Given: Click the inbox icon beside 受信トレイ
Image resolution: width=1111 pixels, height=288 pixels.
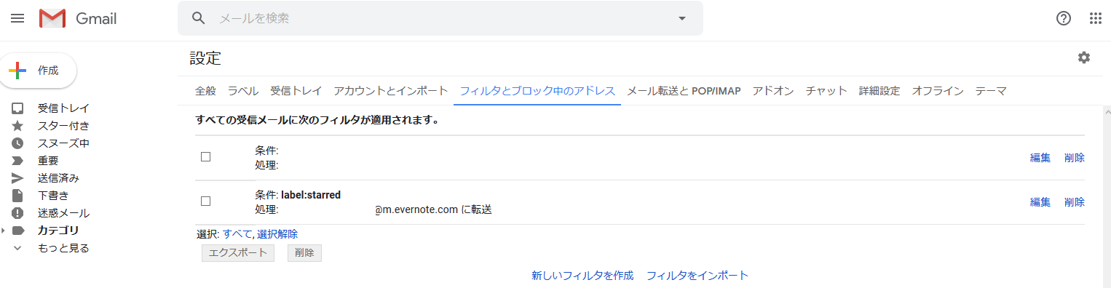Looking at the screenshot, I should (x=17, y=108).
